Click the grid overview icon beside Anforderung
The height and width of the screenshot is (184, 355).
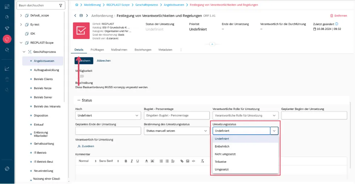[x=81, y=16]
